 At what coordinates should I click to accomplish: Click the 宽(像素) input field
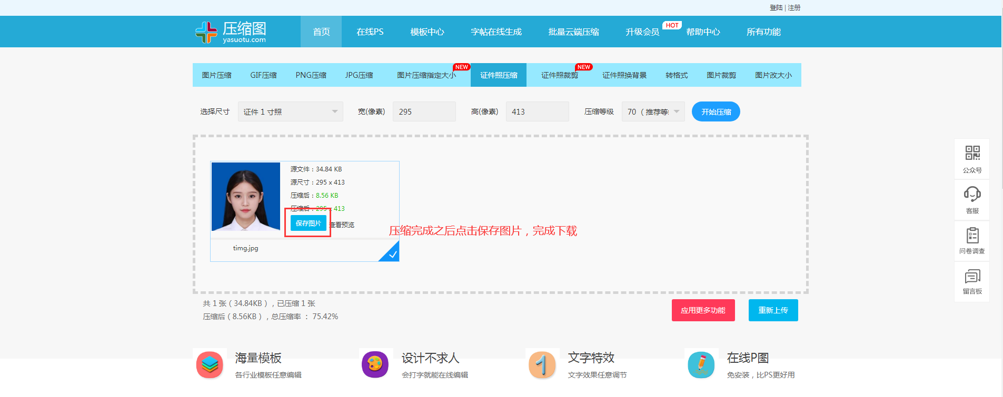pyautogui.click(x=424, y=112)
